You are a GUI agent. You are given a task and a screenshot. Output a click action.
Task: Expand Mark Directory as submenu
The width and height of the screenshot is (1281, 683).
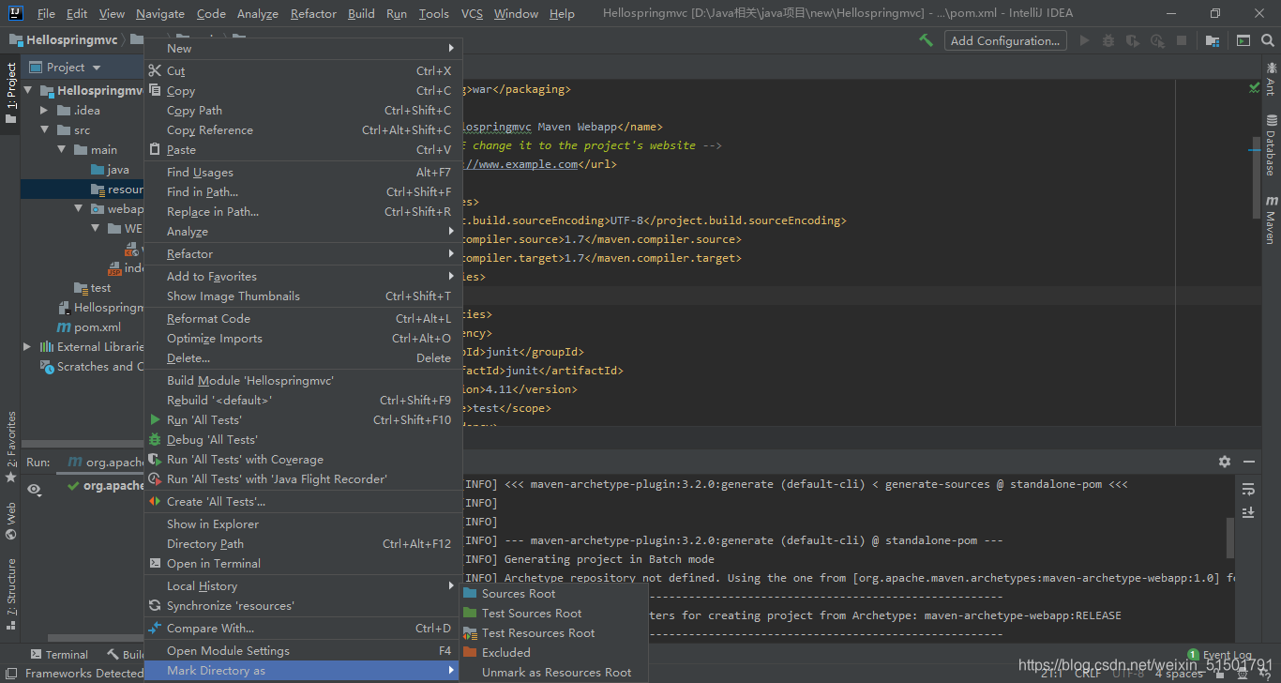[x=303, y=670]
